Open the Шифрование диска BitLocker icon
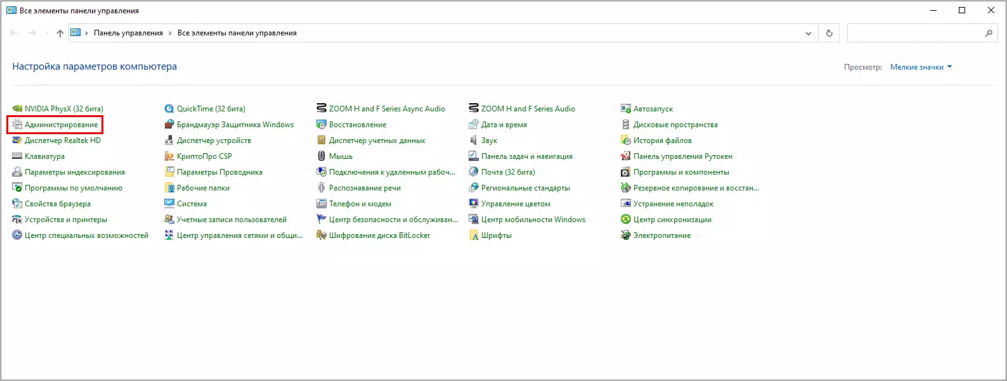The image size is (1007, 381). [322, 235]
